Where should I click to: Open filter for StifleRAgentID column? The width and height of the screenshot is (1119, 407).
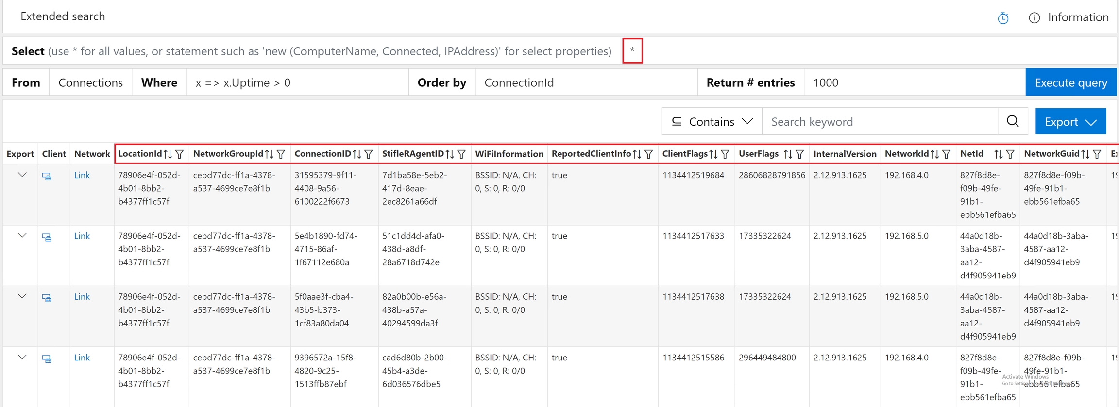pyautogui.click(x=462, y=154)
